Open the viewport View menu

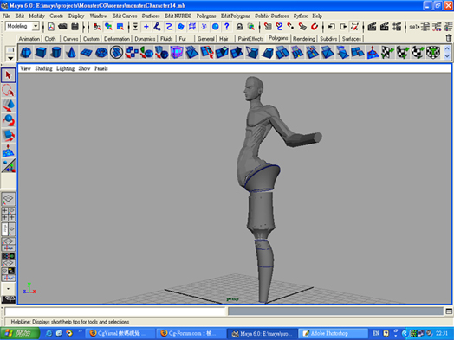click(25, 68)
